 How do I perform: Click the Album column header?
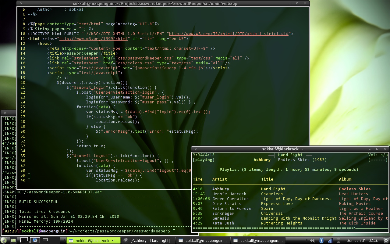pyautogui.click(x=345, y=179)
